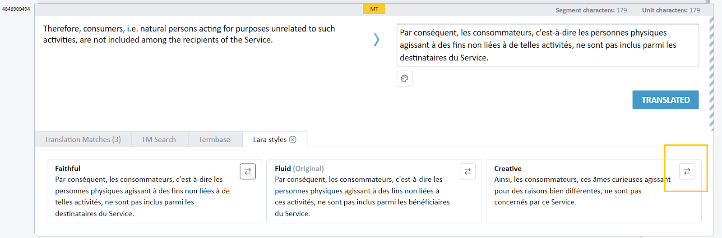Viewport: 722px width, 238px height.
Task: Go to the Termbase tab
Action: (x=214, y=139)
